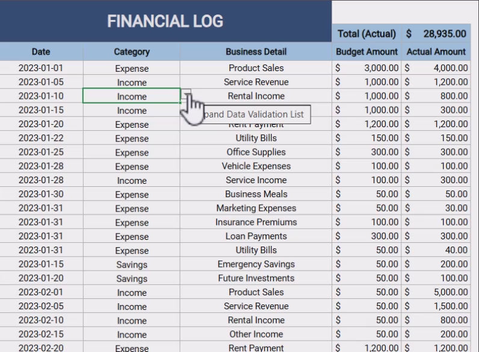Select the Other Income cell
The image size is (479, 352).
pyautogui.click(x=256, y=334)
